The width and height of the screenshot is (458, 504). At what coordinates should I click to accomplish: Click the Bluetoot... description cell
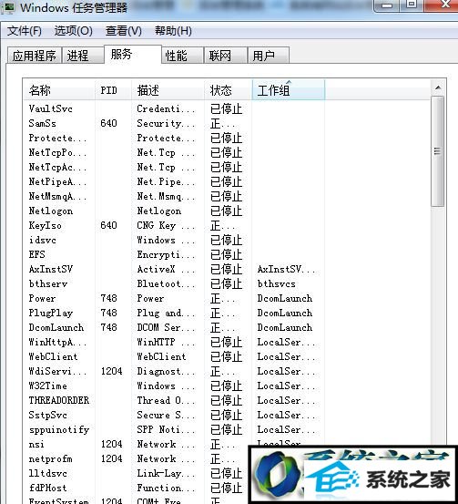click(166, 284)
